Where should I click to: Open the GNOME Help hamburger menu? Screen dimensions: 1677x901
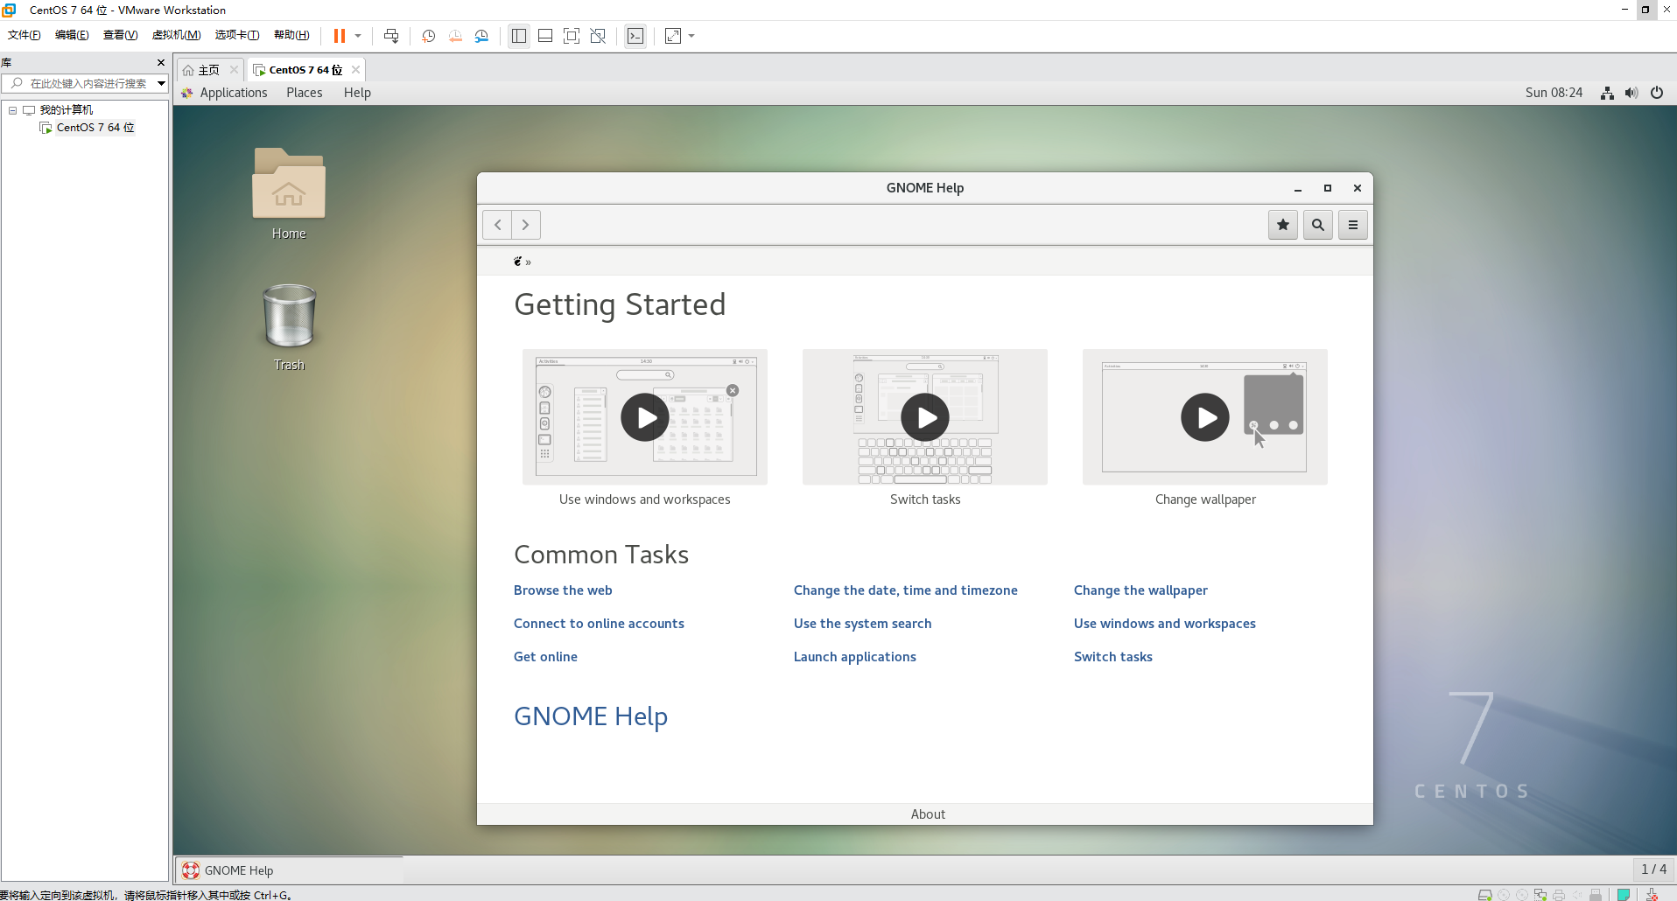pos(1353,225)
